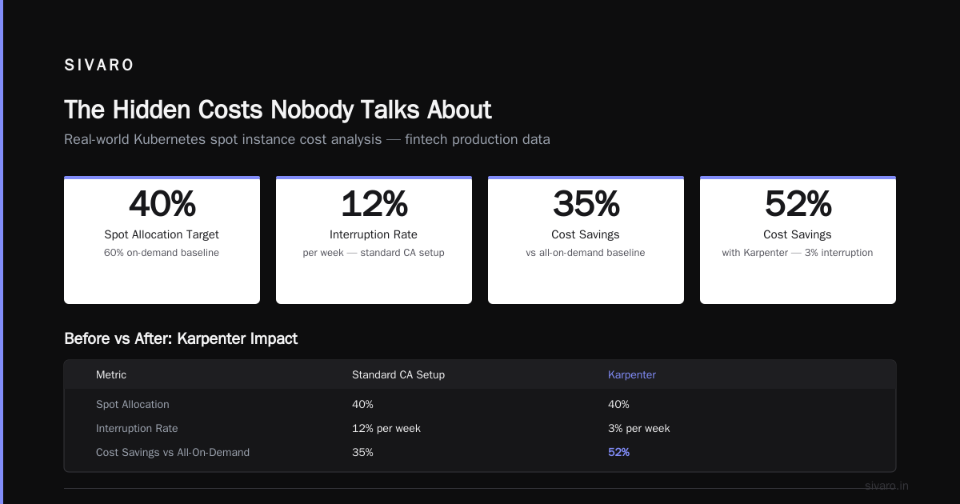Select the 40% Spot Allocation Target card
Image resolution: width=960 pixels, height=504 pixels.
(162, 240)
